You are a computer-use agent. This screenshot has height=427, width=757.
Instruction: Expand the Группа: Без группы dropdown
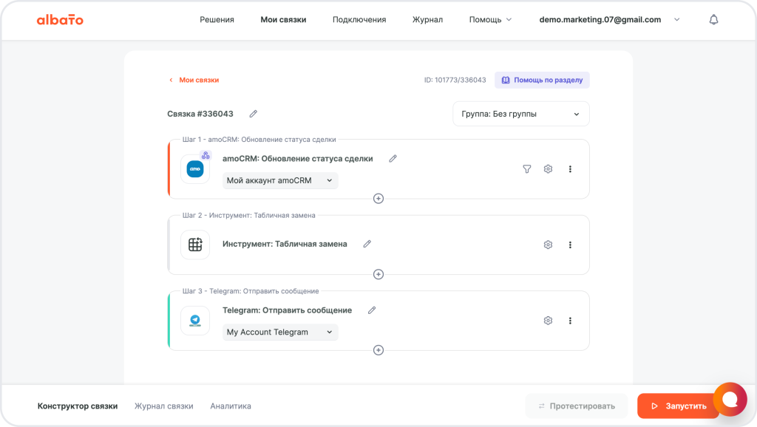520,114
